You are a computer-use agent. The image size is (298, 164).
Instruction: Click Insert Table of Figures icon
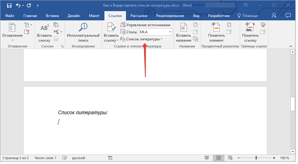195,25
